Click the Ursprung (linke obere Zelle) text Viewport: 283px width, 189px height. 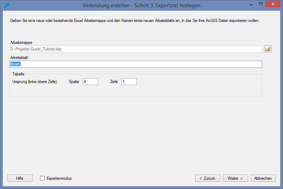[35, 82]
